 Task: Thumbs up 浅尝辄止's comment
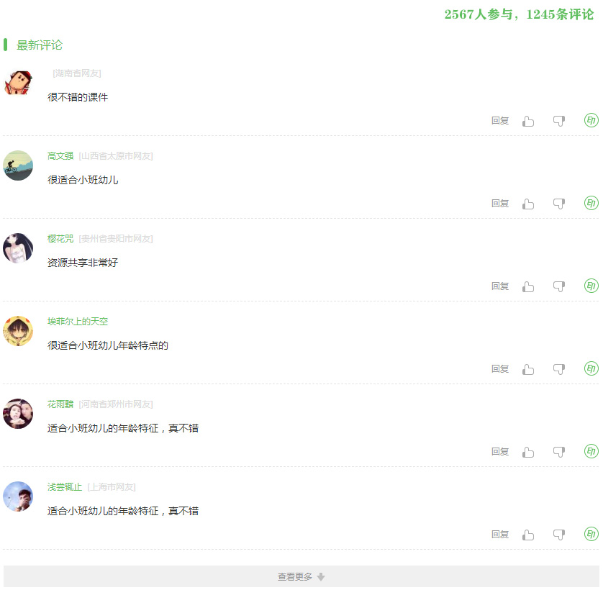tap(528, 535)
